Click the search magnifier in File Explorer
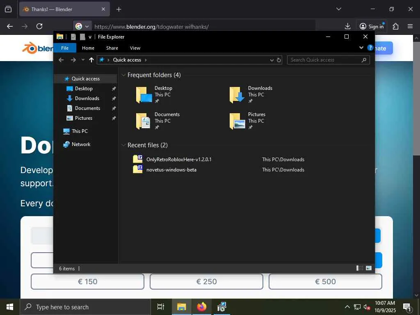The height and width of the screenshot is (315, 420). click(x=364, y=60)
